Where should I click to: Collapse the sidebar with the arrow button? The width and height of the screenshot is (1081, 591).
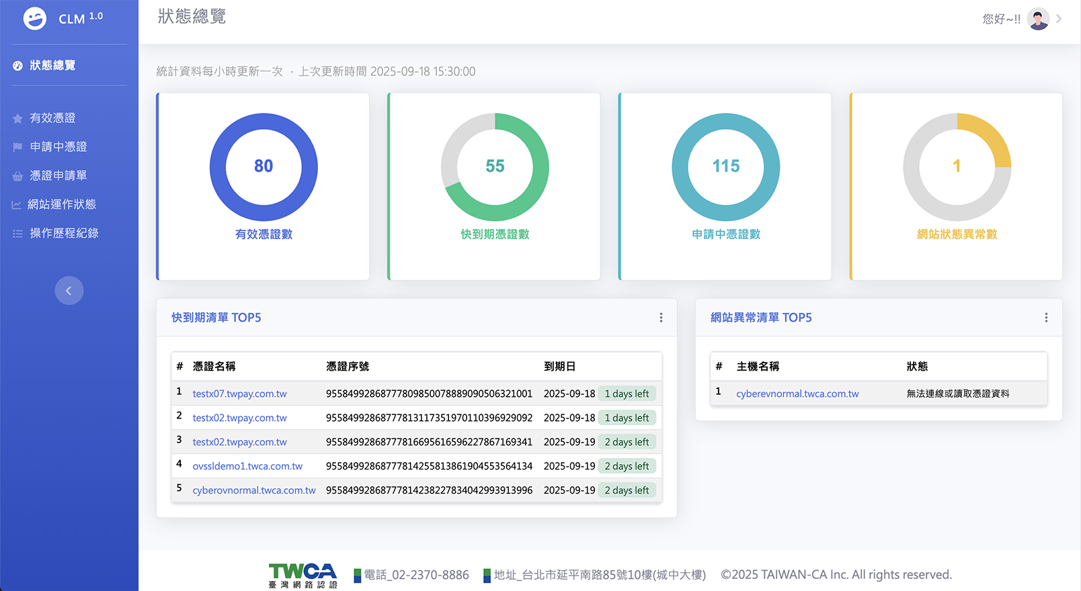click(x=69, y=291)
